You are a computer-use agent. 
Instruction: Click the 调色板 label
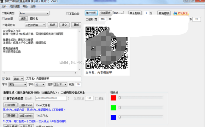tap(114, 93)
